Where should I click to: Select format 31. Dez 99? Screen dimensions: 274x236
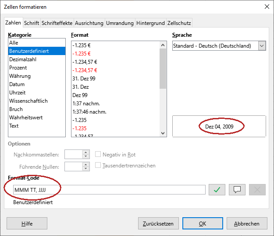115,79
